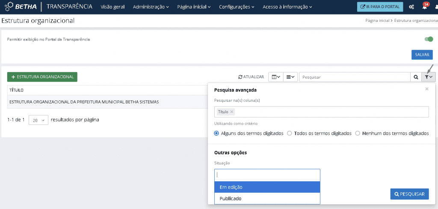This screenshot has height=209, width=438.
Task: Expand the list view options dropdown
Action: tap(290, 77)
